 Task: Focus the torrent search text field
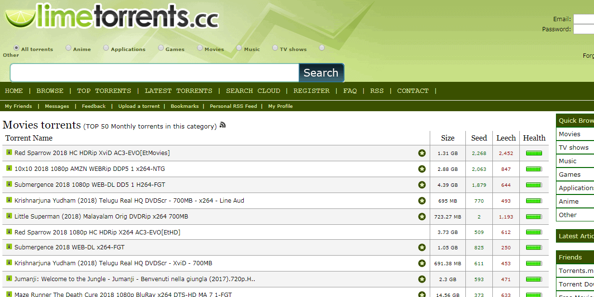click(155, 73)
